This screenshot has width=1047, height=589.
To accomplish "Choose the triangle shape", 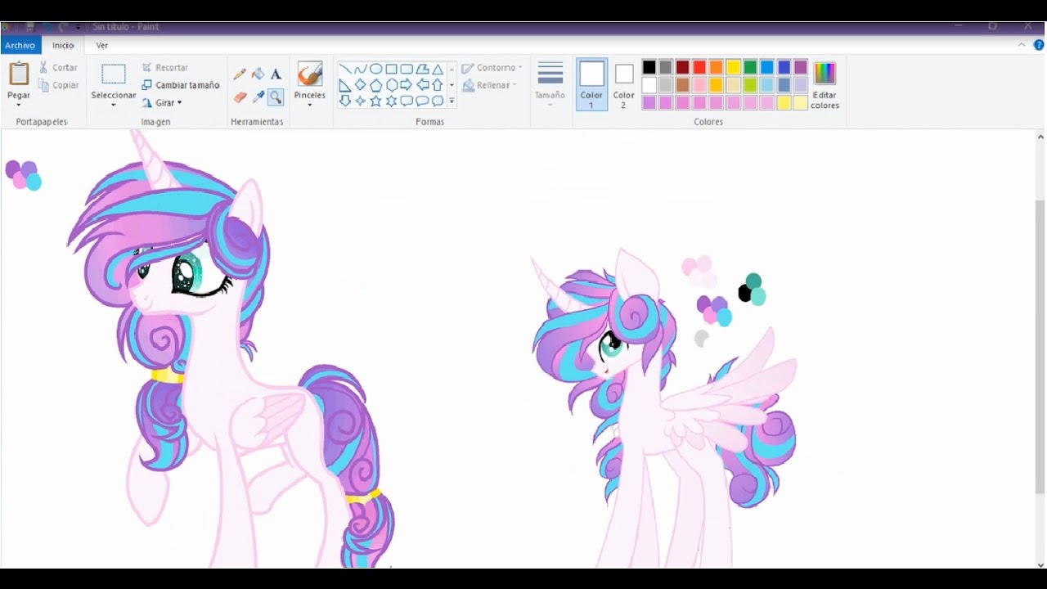I will click(x=438, y=69).
